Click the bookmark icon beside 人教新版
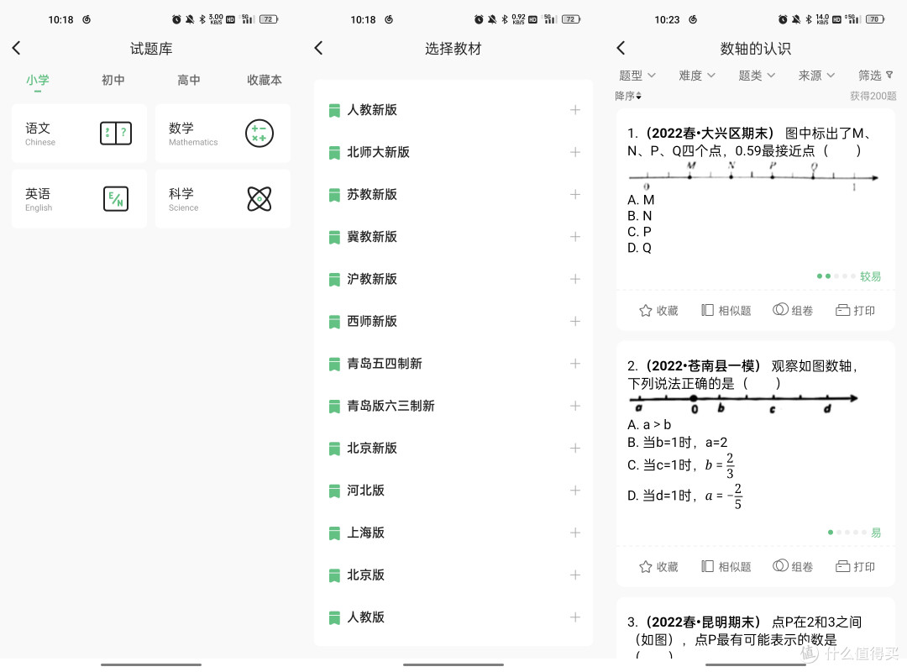The height and width of the screenshot is (672, 907). coord(334,110)
